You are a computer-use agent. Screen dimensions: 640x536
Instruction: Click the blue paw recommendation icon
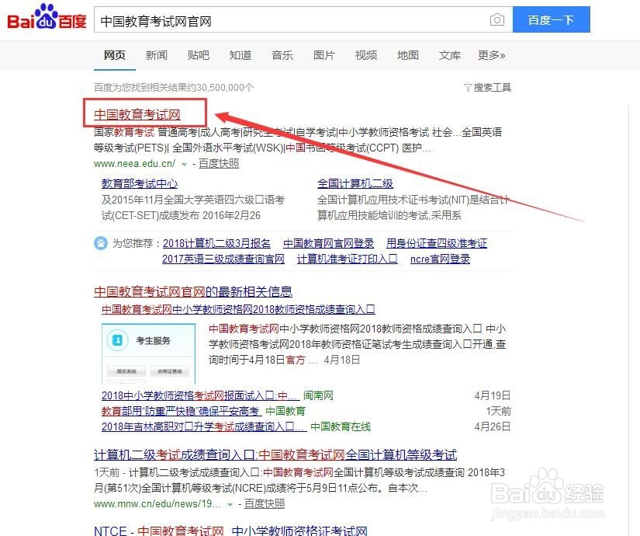(x=100, y=243)
